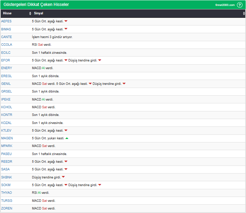Image resolution: width=246 pixels, height=213 pixels.
Task: Click the Hisse column header
Action: (x=7, y=13)
